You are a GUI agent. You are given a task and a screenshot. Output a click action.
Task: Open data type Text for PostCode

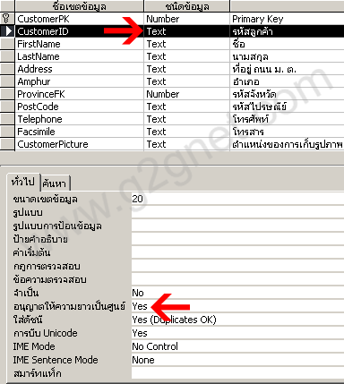coord(187,107)
